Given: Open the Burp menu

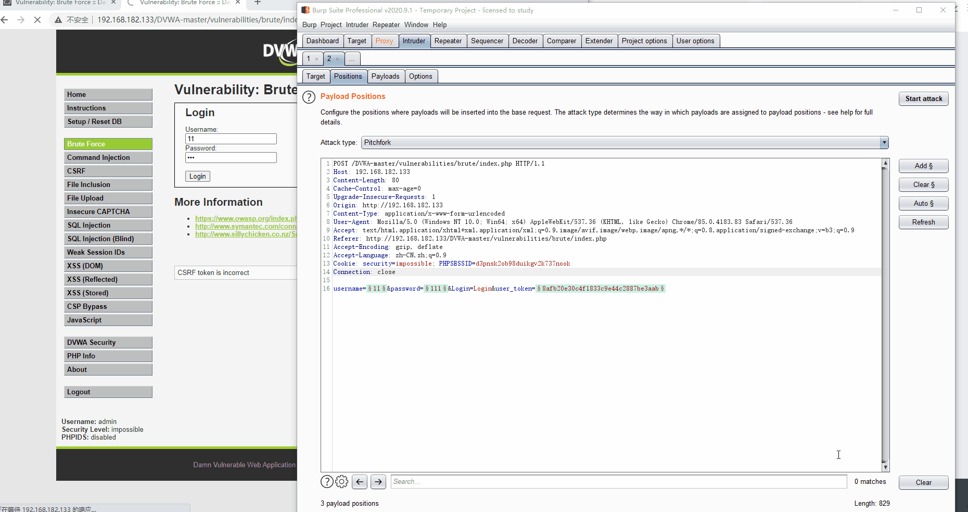Looking at the screenshot, I should pos(309,25).
